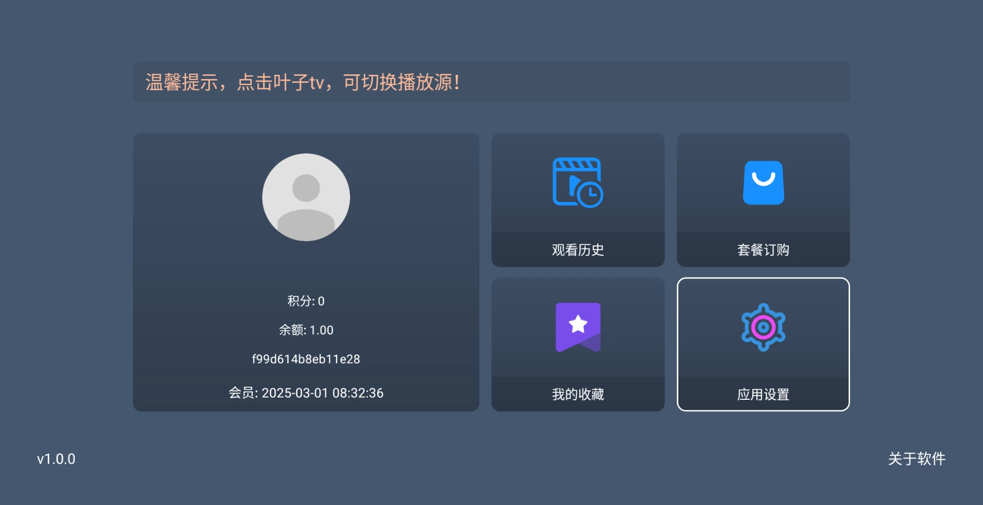Viewport: 983px width, 505px height.
Task: Click the v1.0.0 version label
Action: (x=56, y=459)
